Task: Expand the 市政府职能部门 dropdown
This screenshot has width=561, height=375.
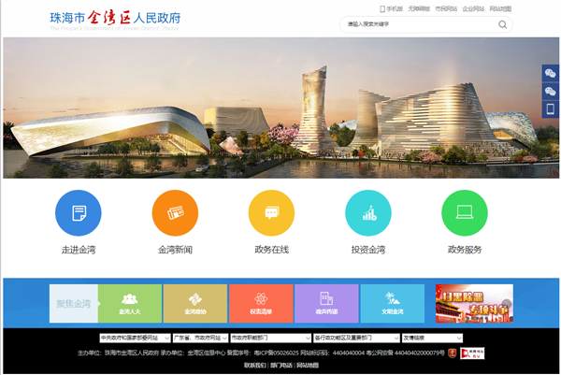Action: click(269, 338)
